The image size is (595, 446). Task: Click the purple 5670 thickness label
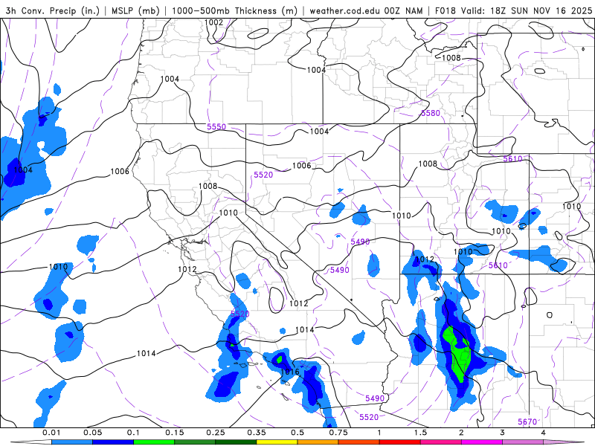527,421
